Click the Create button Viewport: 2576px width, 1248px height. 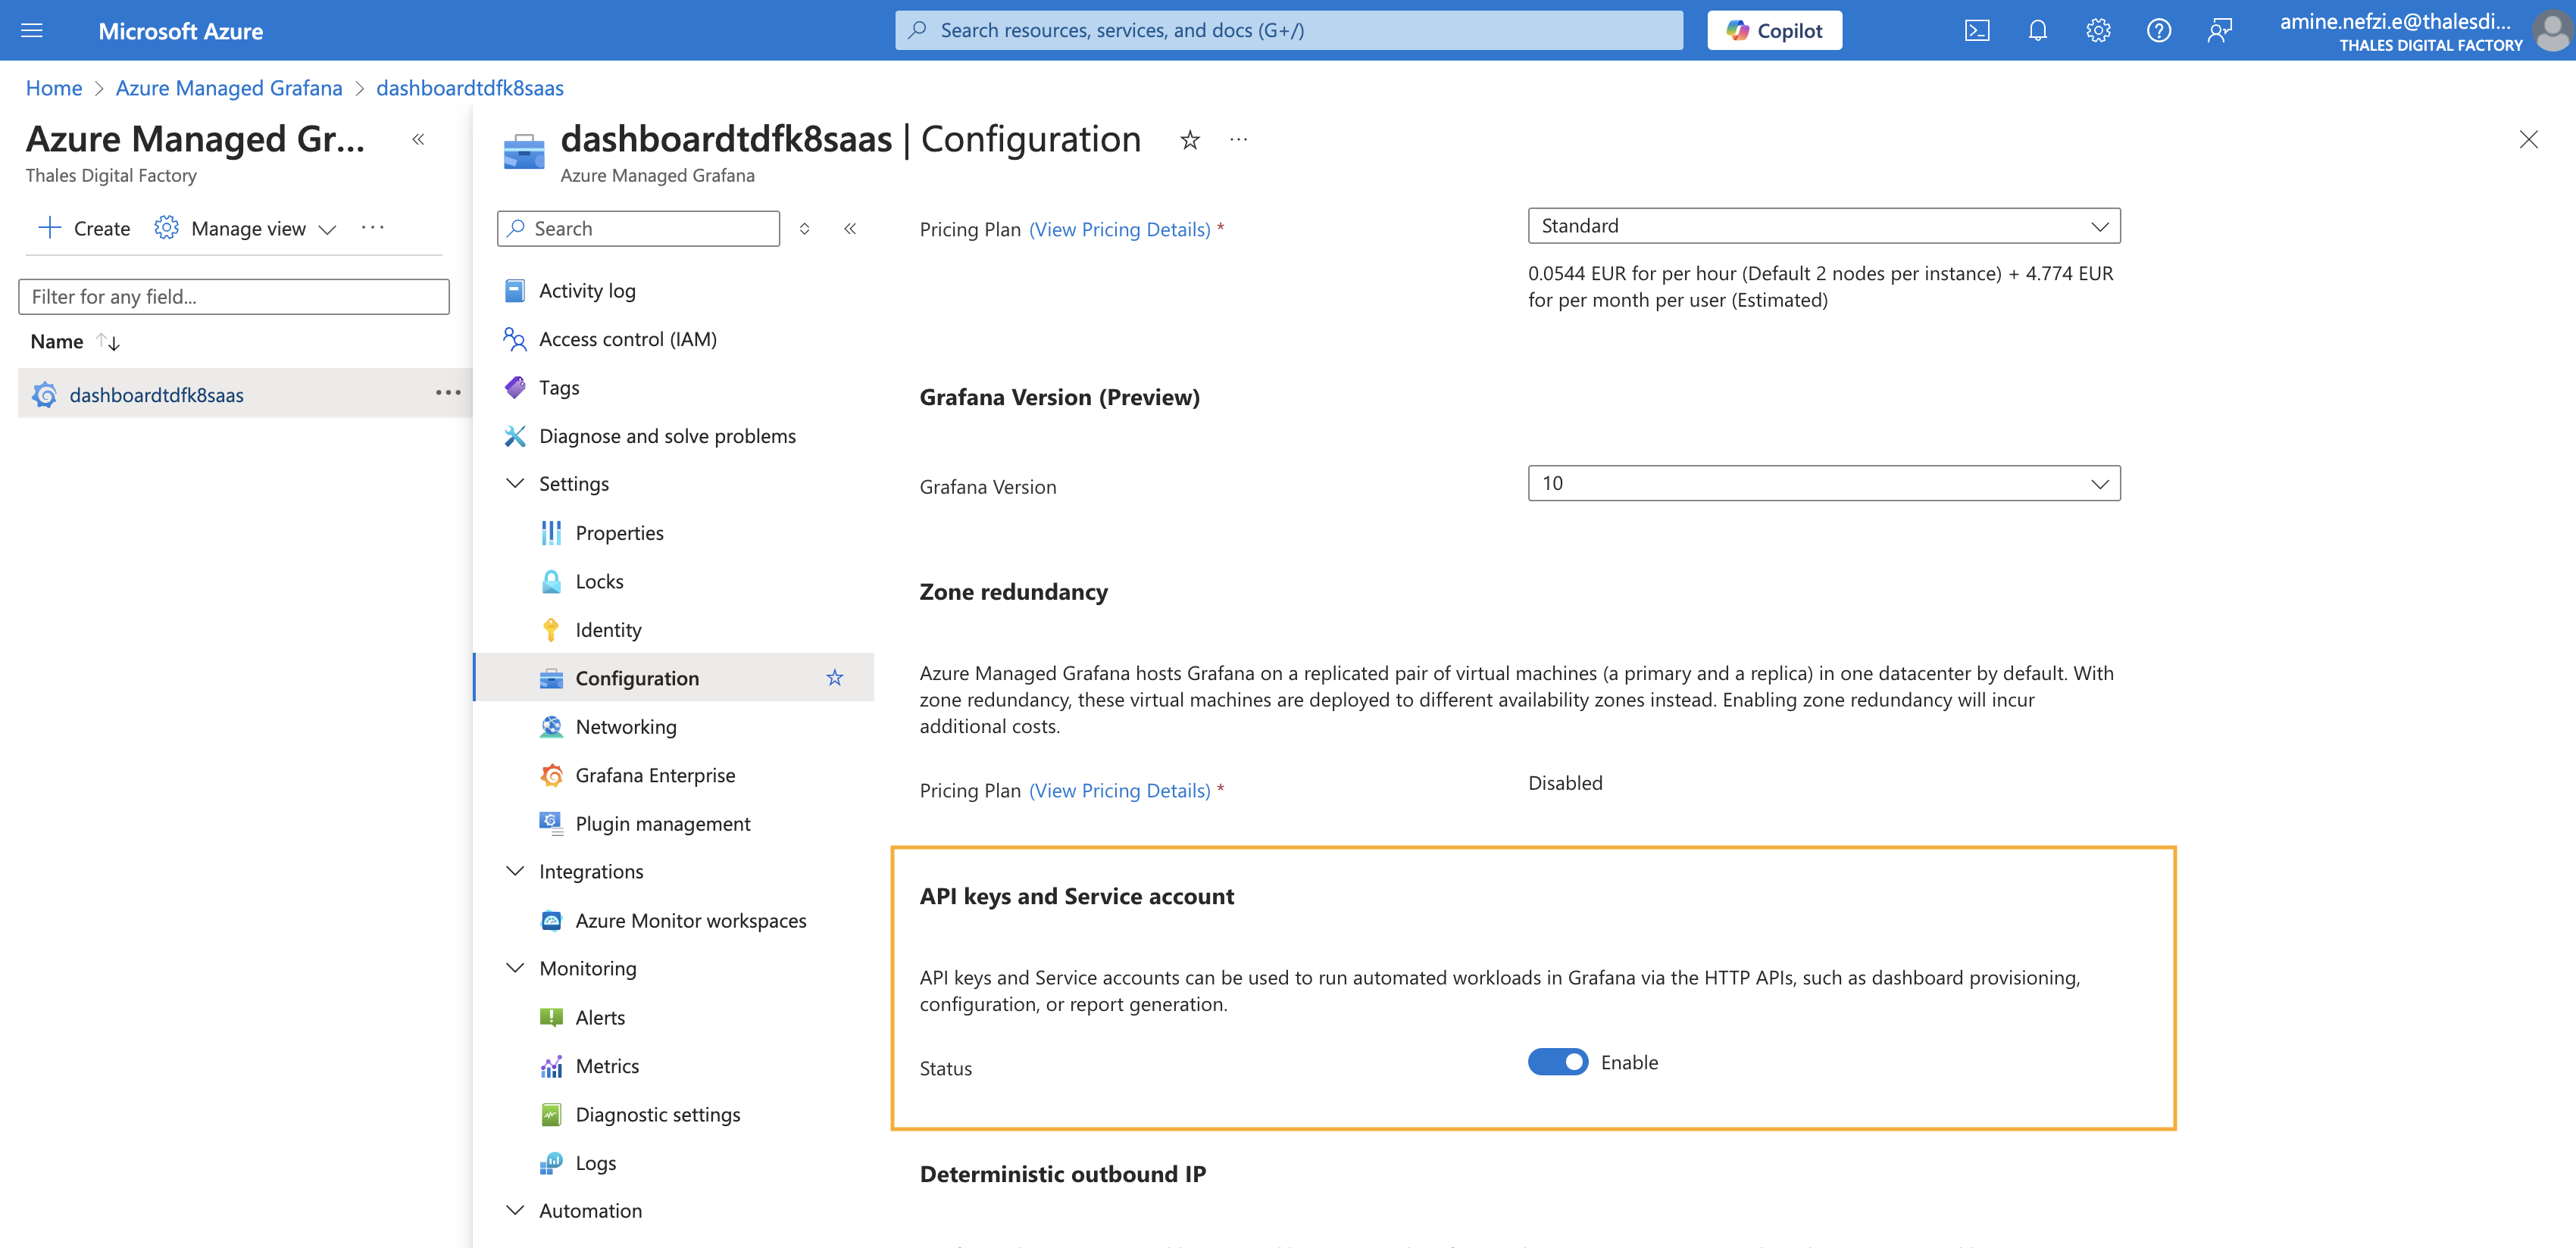tap(83, 228)
